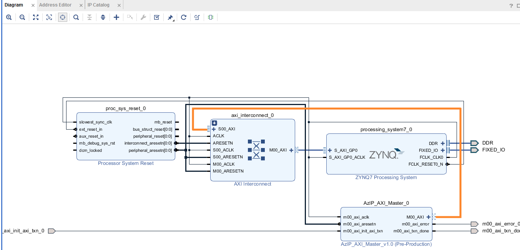Image resolution: width=520 pixels, height=250 pixels.
Task: Click the Regenerate Layout refresh icon
Action: click(x=184, y=17)
